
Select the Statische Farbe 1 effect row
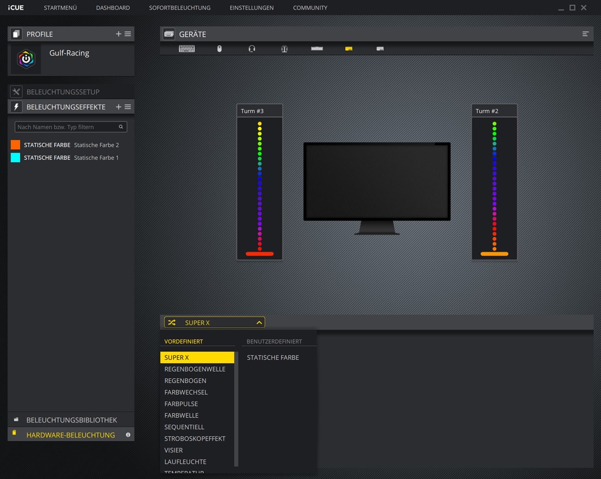[x=71, y=157]
